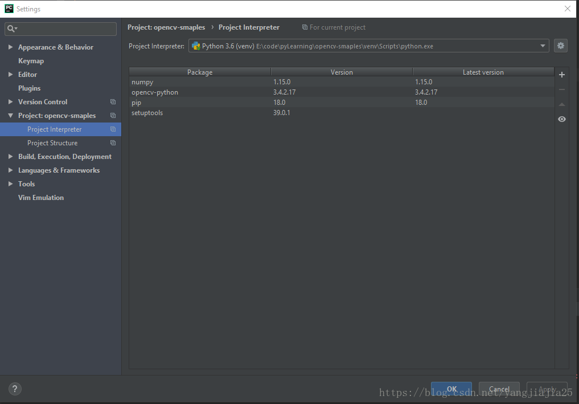Screen dimensions: 579x404
Task: Click the help question mark icon
Action: (14, 388)
